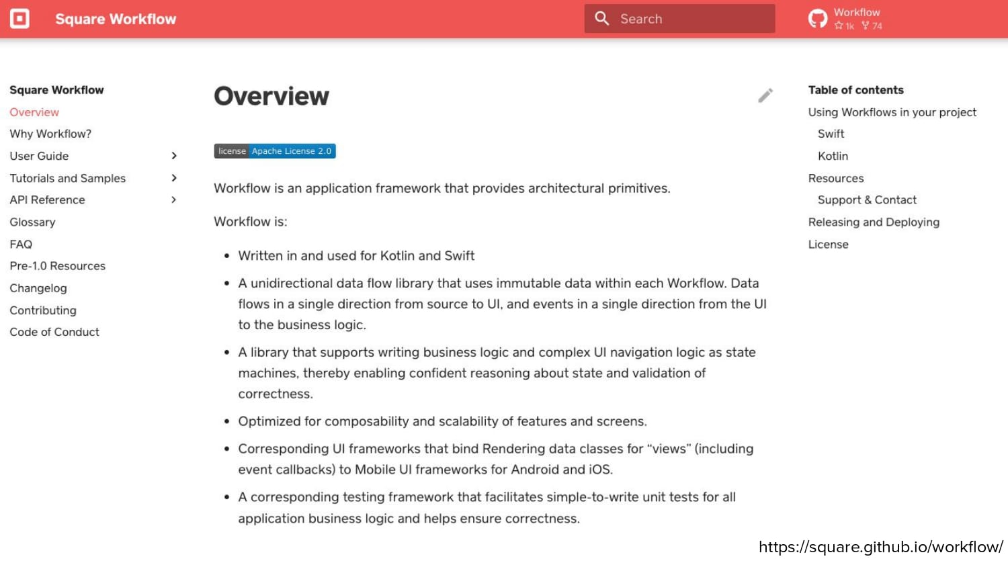Open the Glossary page in sidebar
Viewport: 1008px width, 567px height.
[x=32, y=222]
